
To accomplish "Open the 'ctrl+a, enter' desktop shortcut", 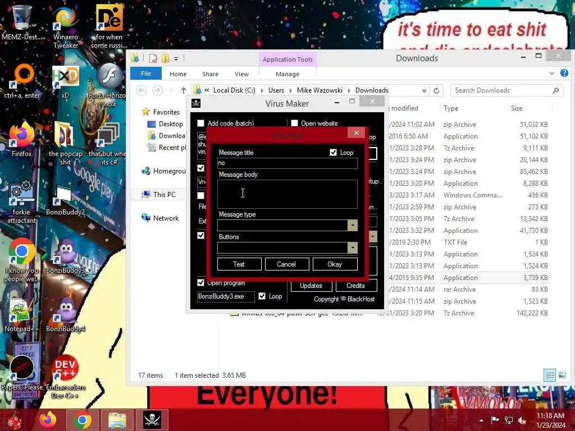I will pos(22,81).
